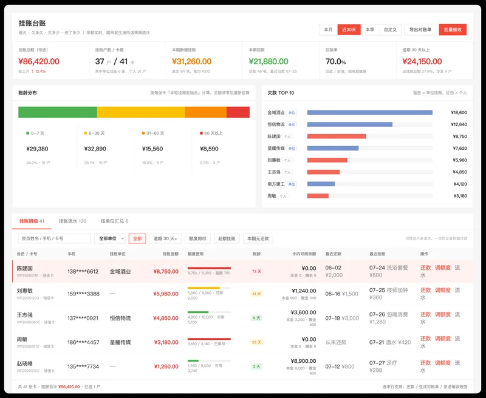Expand the 全部单位 dropdown
Viewport: 486px width, 398px height.
point(110,238)
